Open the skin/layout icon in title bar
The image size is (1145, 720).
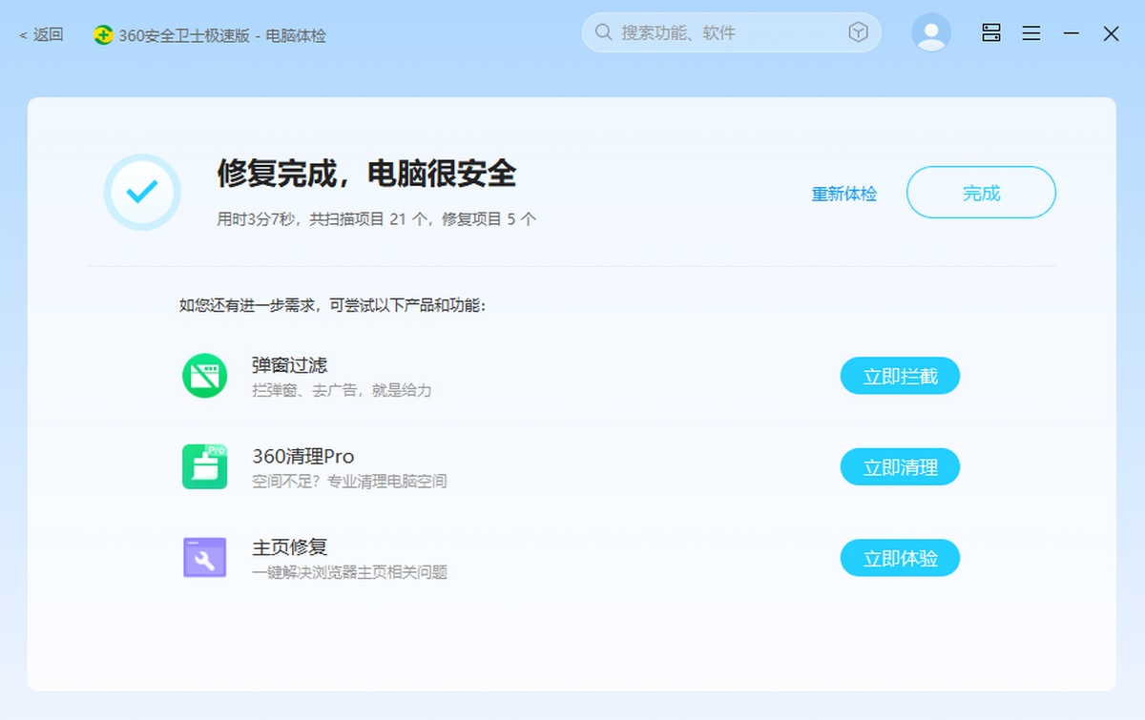click(x=991, y=33)
